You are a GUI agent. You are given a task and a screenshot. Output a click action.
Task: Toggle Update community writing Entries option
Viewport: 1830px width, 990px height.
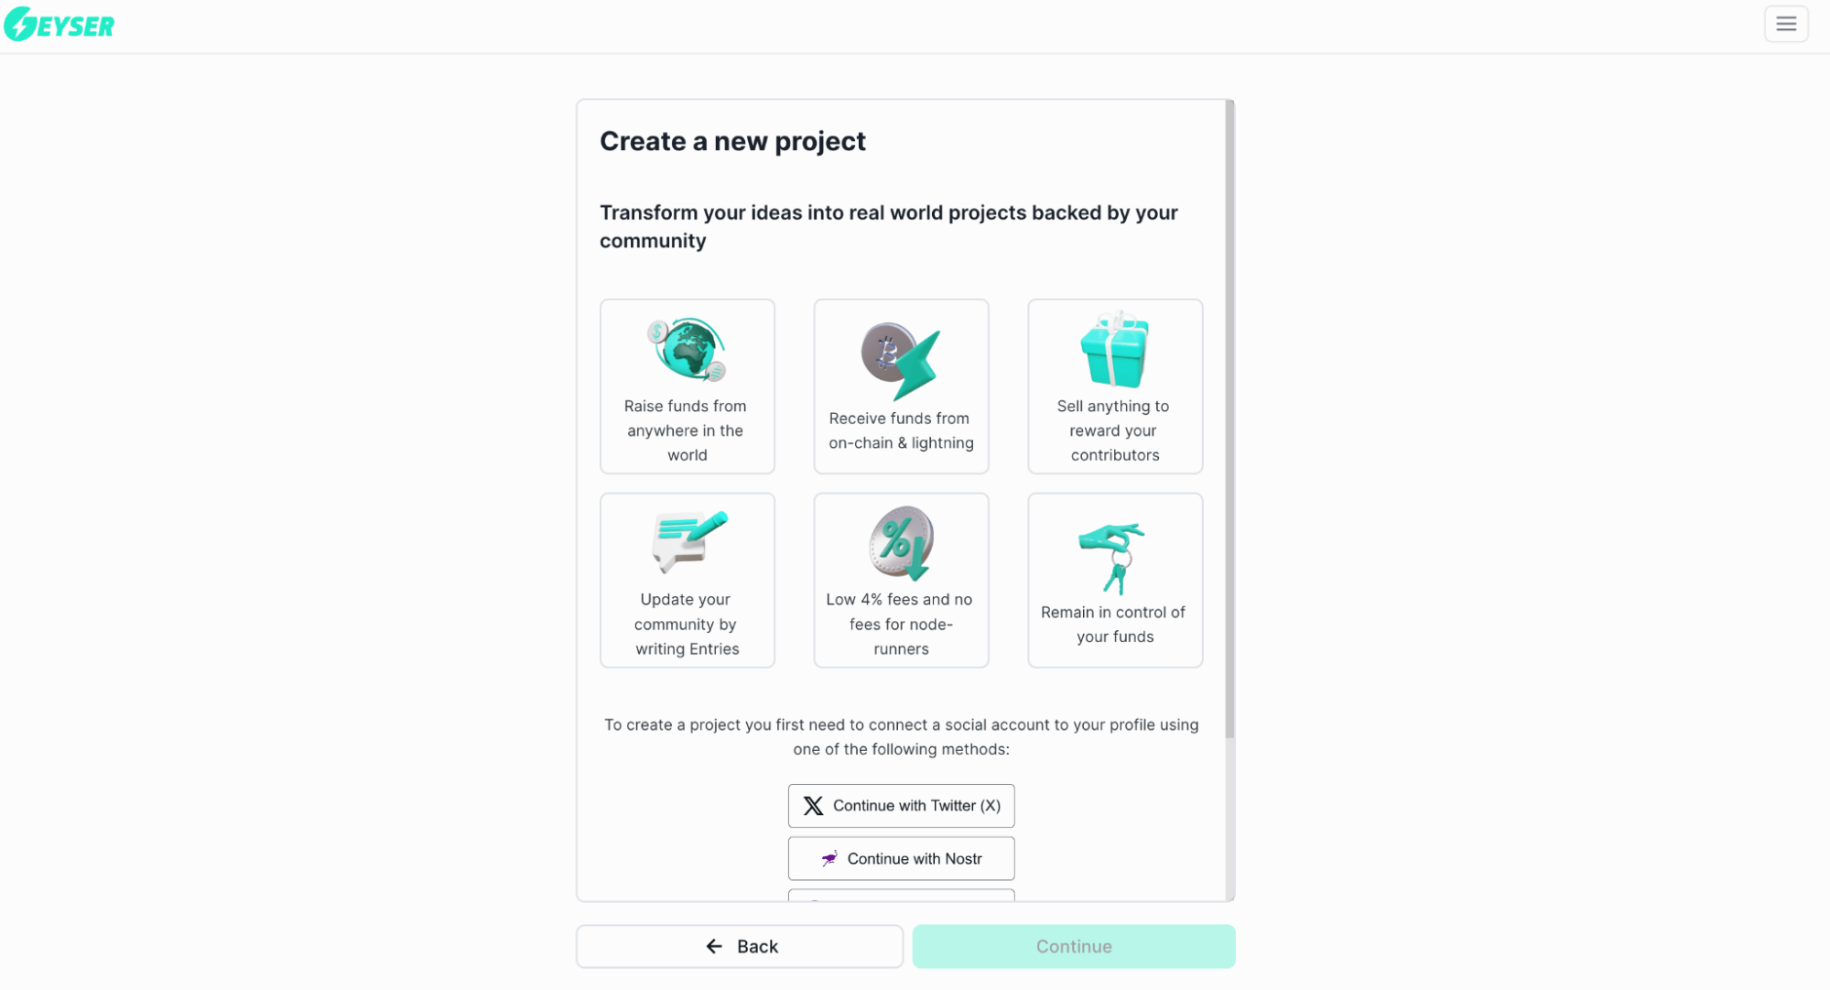(688, 581)
